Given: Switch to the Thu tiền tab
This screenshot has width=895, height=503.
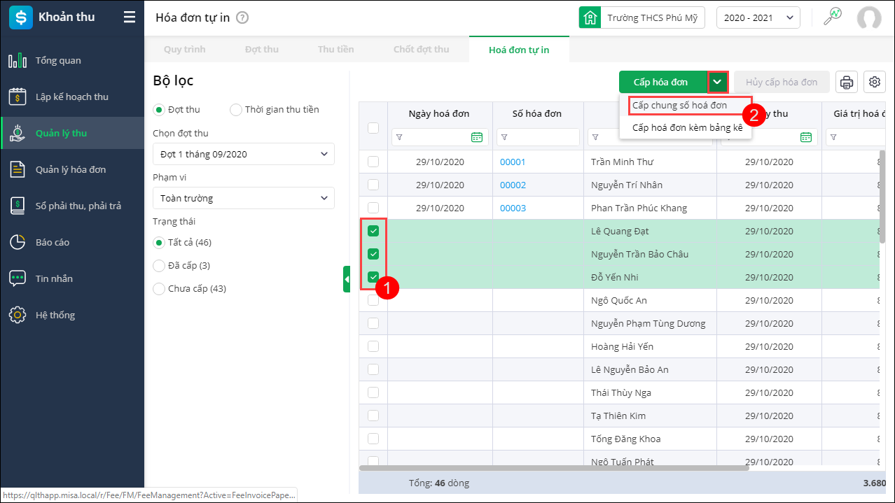Looking at the screenshot, I should pyautogui.click(x=336, y=50).
